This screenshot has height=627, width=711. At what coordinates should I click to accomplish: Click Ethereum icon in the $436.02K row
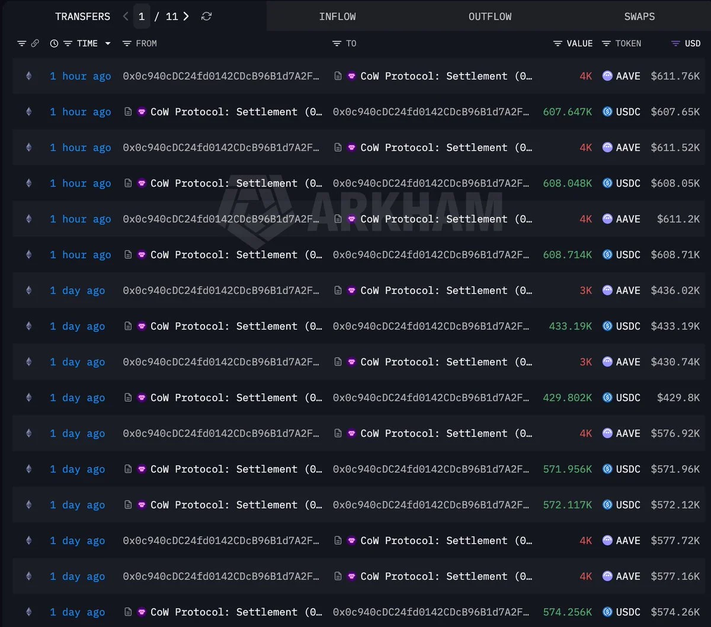pos(28,290)
